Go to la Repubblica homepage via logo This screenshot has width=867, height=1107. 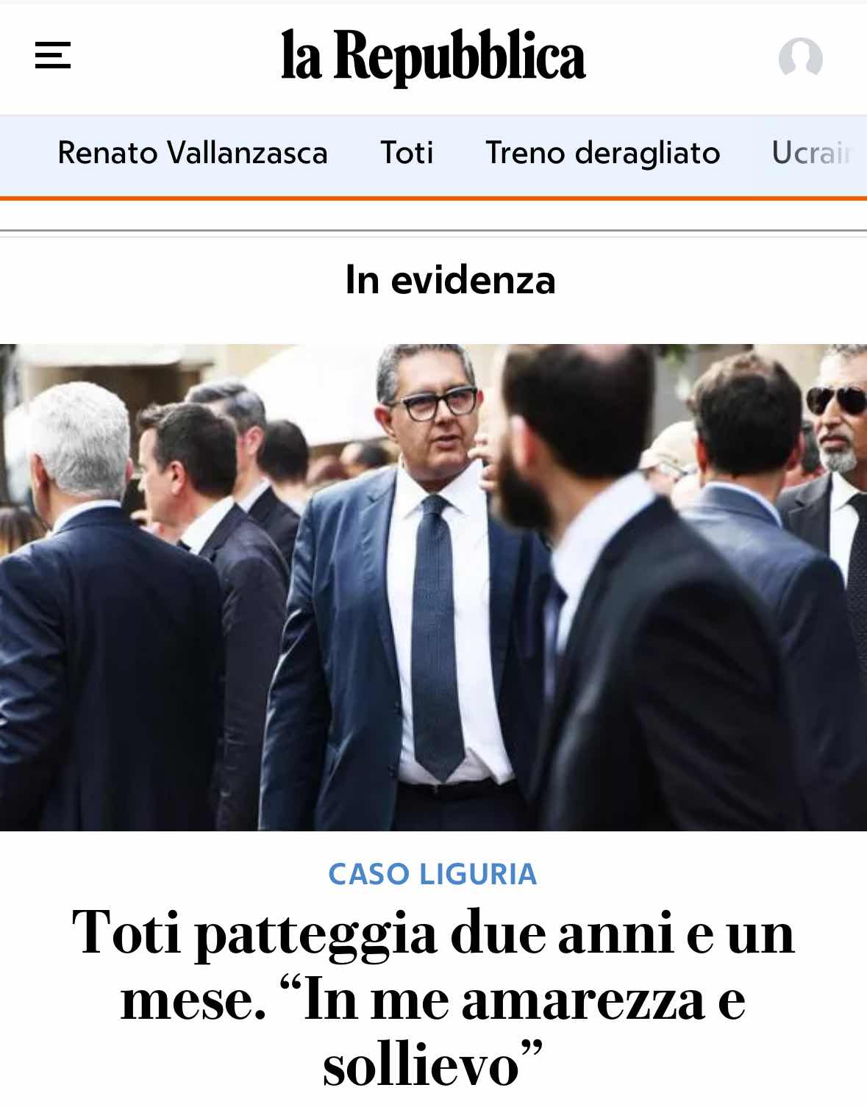coord(433,56)
